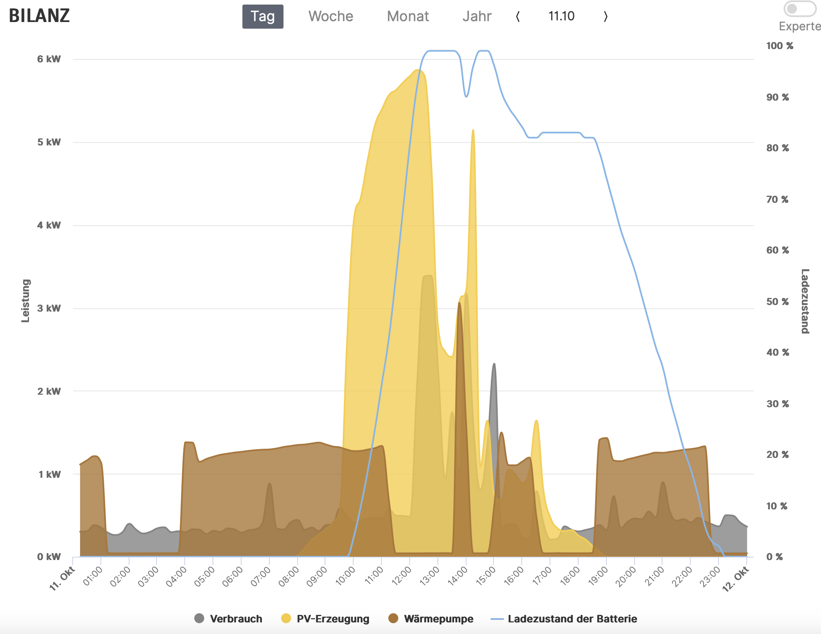Switch to the Jahr view
Viewport: 821px width, 634px height.
click(477, 17)
